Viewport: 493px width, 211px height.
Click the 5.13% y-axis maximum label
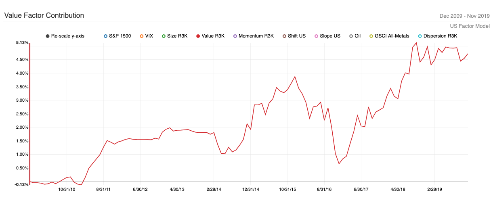click(23, 42)
